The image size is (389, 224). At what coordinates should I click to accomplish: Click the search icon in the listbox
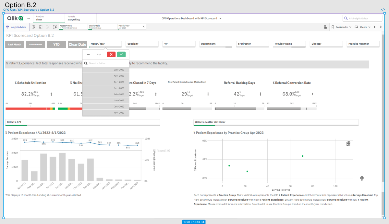pos(86,63)
